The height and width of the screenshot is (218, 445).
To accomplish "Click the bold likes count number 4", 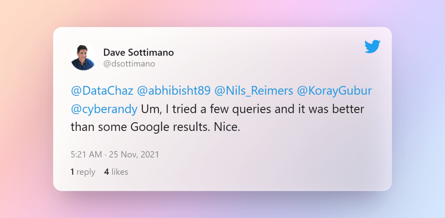I will point(107,172).
